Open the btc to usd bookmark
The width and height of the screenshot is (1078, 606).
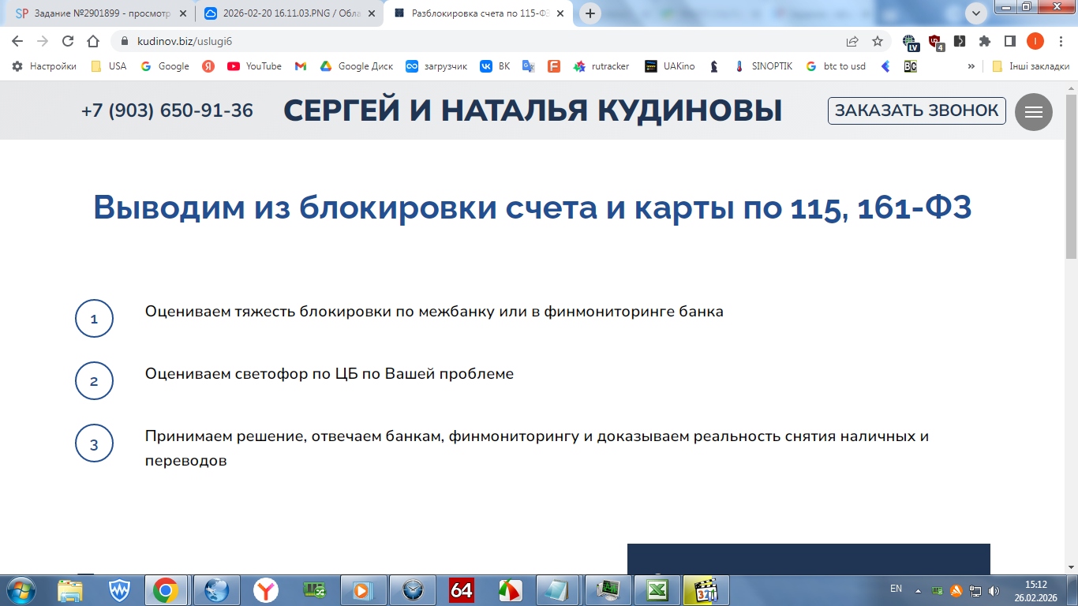(x=836, y=66)
